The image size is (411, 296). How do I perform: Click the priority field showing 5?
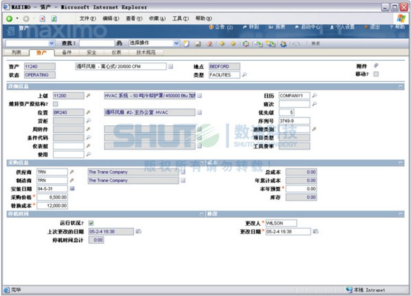[x=286, y=113]
